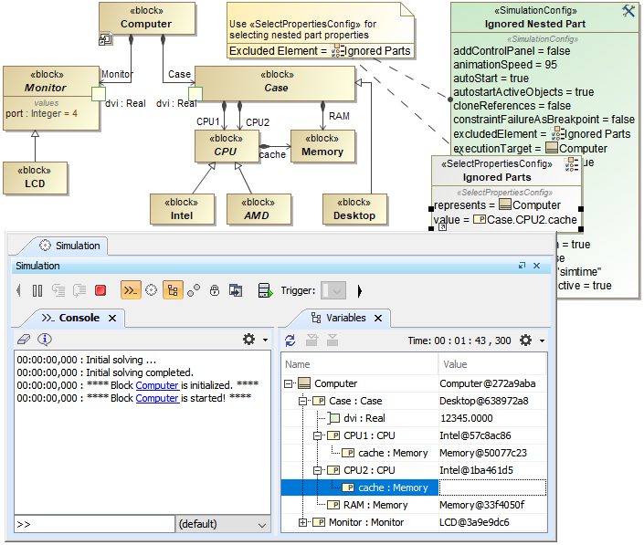644x545 pixels.
Task: Open Console options gear dropdown
Action: (253, 340)
